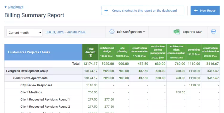This screenshot has width=224, height=113.
Task: Click the back arrow beside Dashboard
Action: [x=6, y=7]
